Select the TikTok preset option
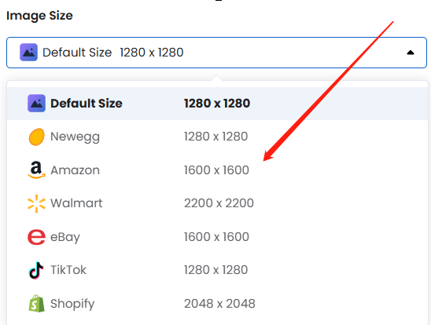The height and width of the screenshot is (325, 431). (217, 270)
